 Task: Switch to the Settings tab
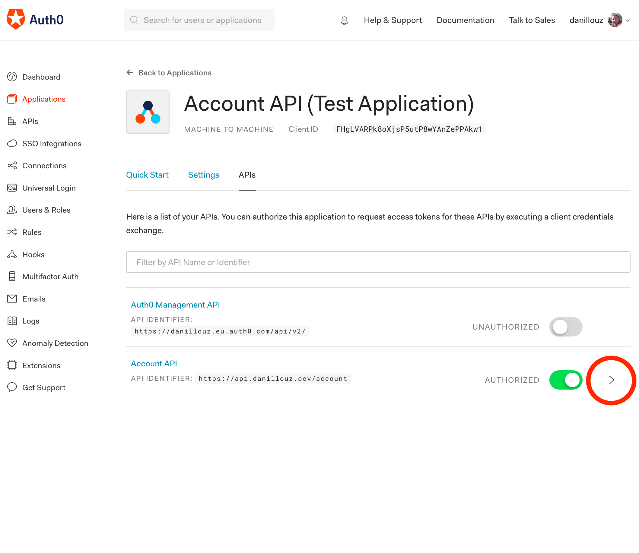(203, 175)
